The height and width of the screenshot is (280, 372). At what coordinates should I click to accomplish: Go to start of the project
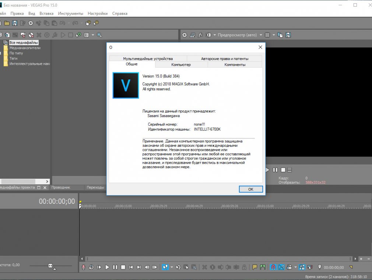pyautogui.click(x=131, y=267)
